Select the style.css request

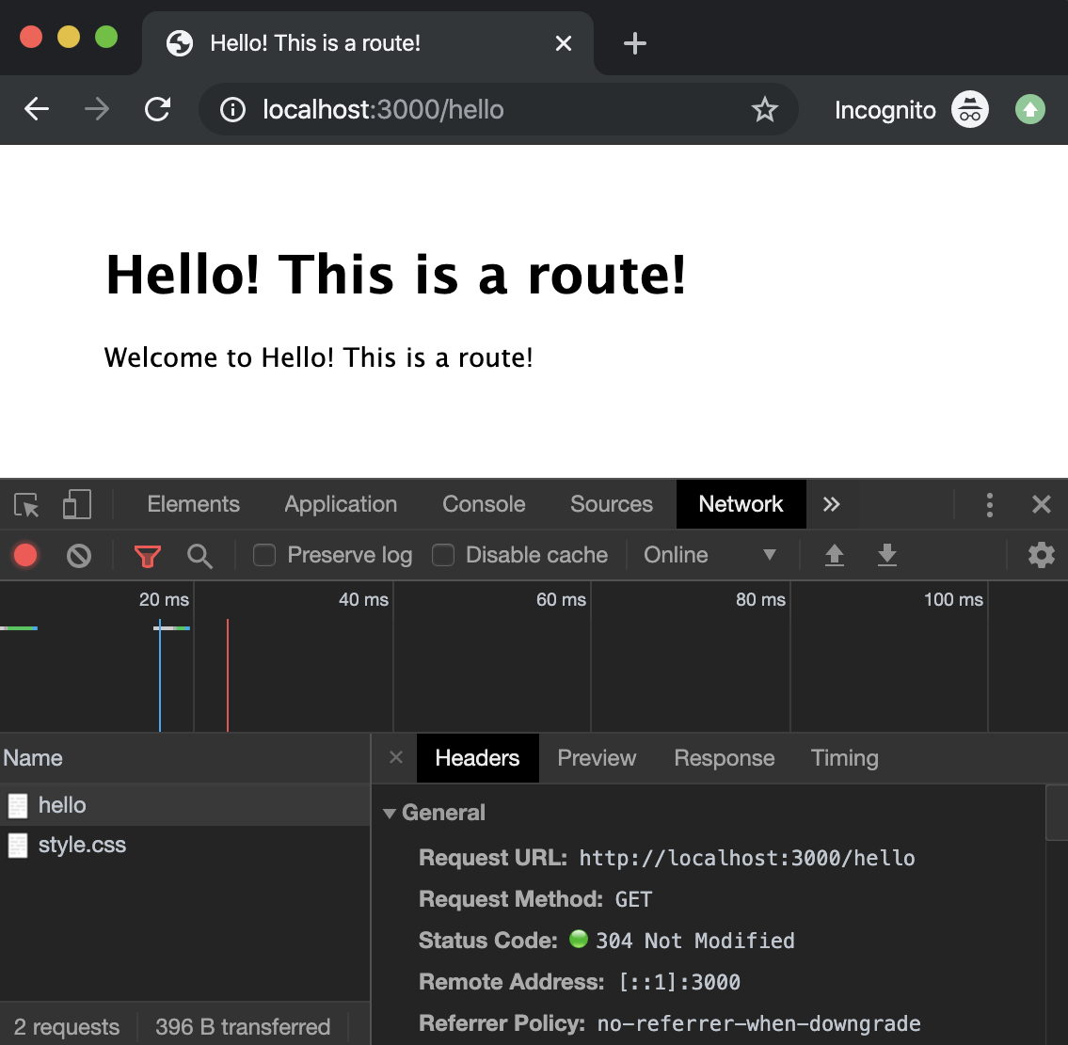click(82, 846)
